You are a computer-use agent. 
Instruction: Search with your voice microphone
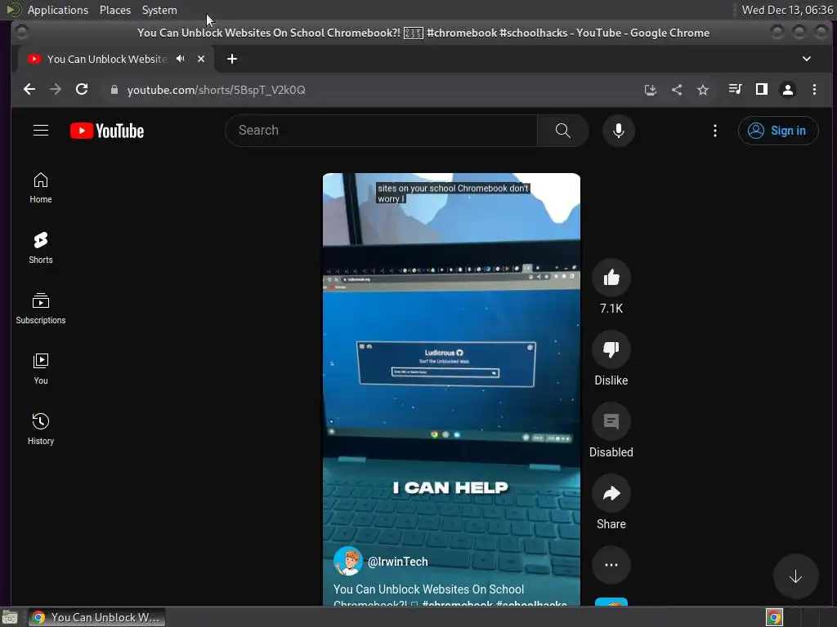coord(618,131)
